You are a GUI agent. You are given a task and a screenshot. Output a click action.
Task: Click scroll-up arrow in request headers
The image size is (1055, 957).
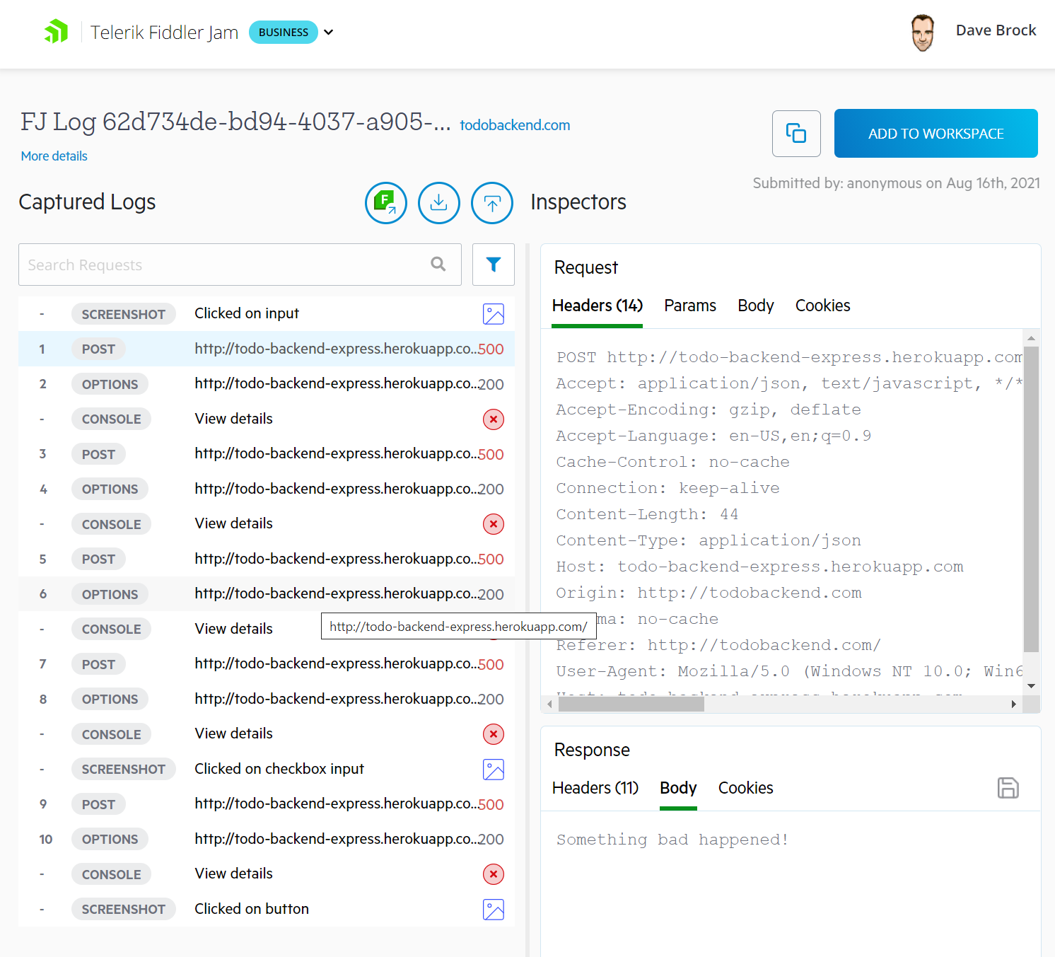click(x=1031, y=338)
